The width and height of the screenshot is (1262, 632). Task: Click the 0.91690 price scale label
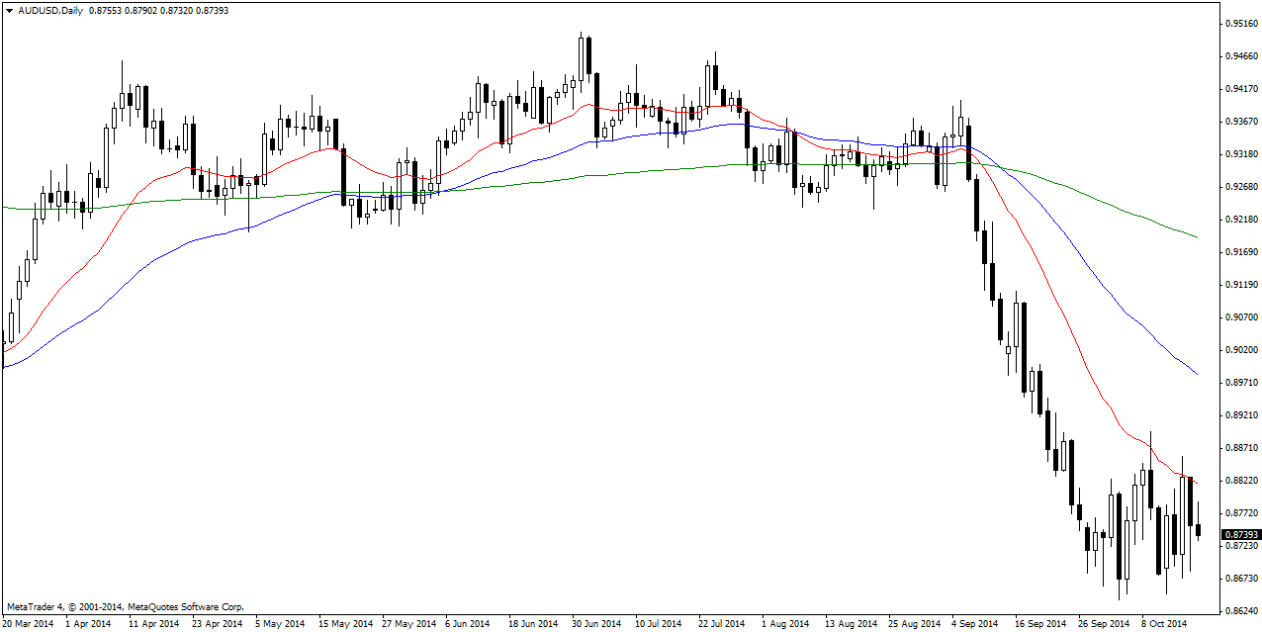tap(1241, 252)
